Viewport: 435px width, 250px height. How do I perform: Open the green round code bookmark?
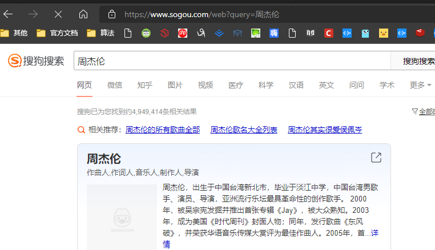pyautogui.click(x=146, y=33)
